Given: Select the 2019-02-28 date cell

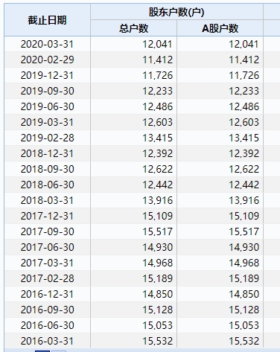Looking at the screenshot, I should 47,138.
